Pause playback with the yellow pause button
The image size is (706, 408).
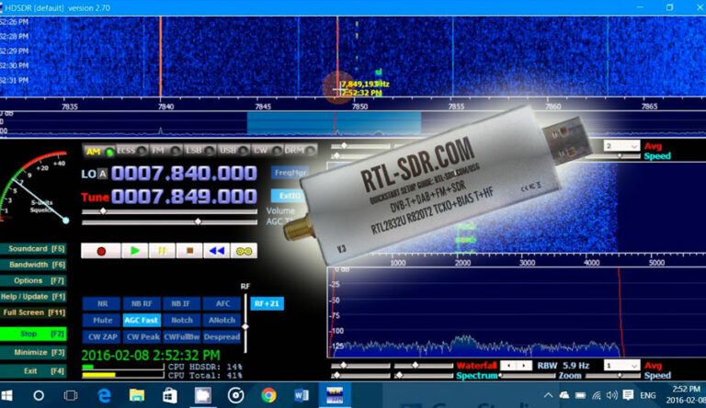162,251
